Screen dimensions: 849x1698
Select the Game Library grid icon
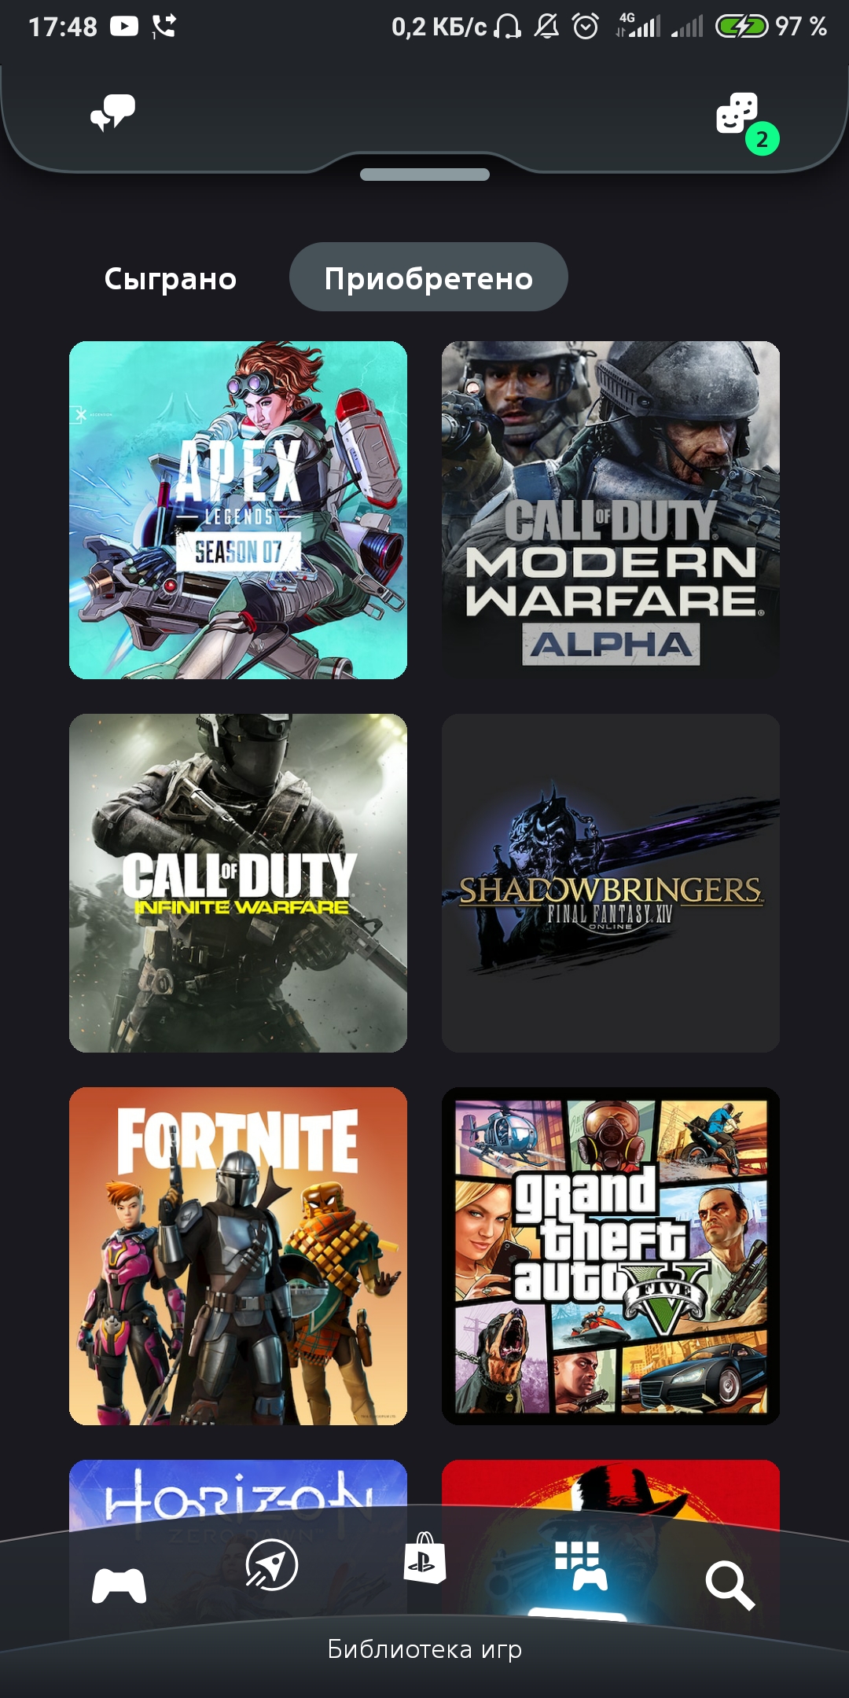click(x=581, y=1565)
